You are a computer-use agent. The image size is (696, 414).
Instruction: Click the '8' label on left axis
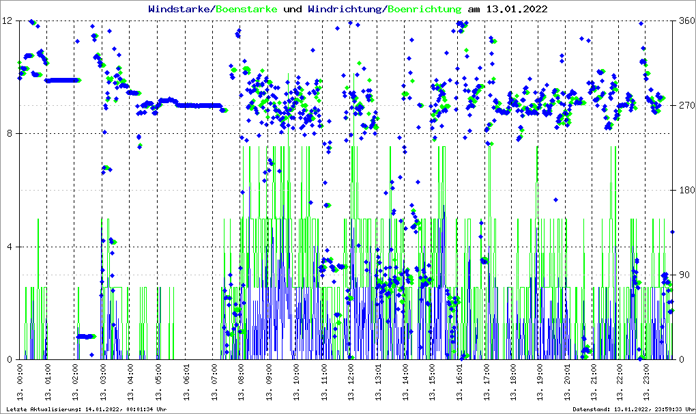(x=11, y=134)
